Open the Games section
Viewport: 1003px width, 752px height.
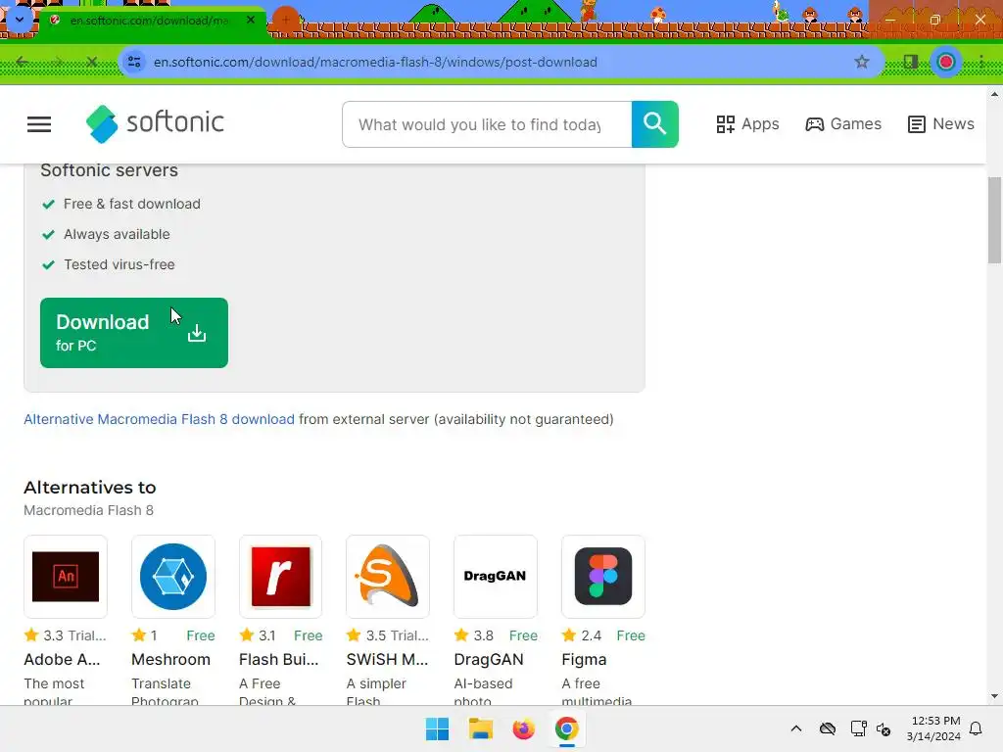(x=843, y=124)
